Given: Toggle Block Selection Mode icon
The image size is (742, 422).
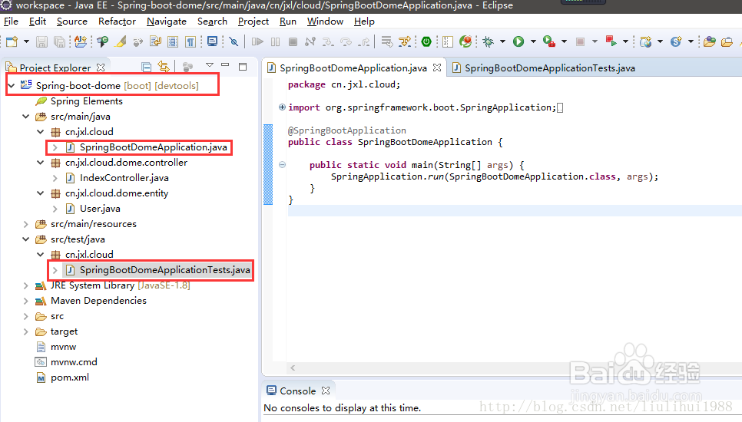Looking at the screenshot, I should tap(173, 41).
